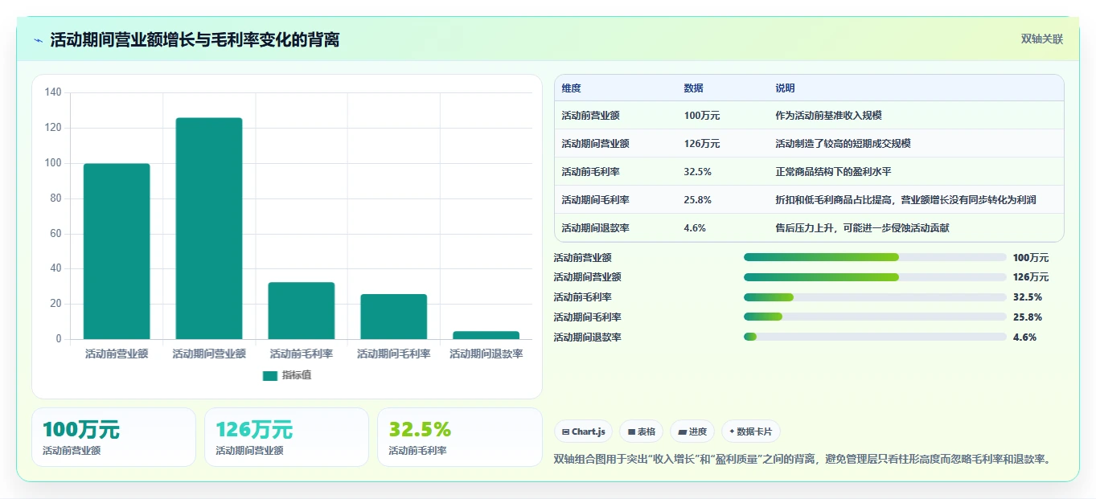Click the 说明 column header

coord(786,88)
